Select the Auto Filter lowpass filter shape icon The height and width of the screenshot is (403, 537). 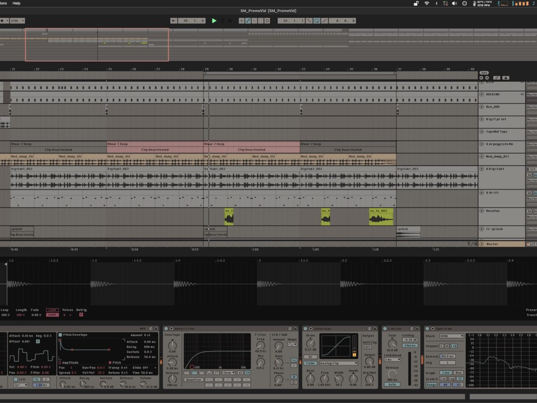tap(187, 373)
